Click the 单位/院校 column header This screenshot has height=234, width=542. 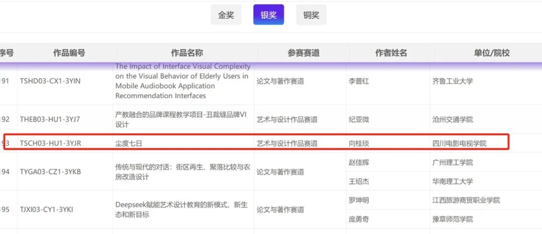pos(491,53)
